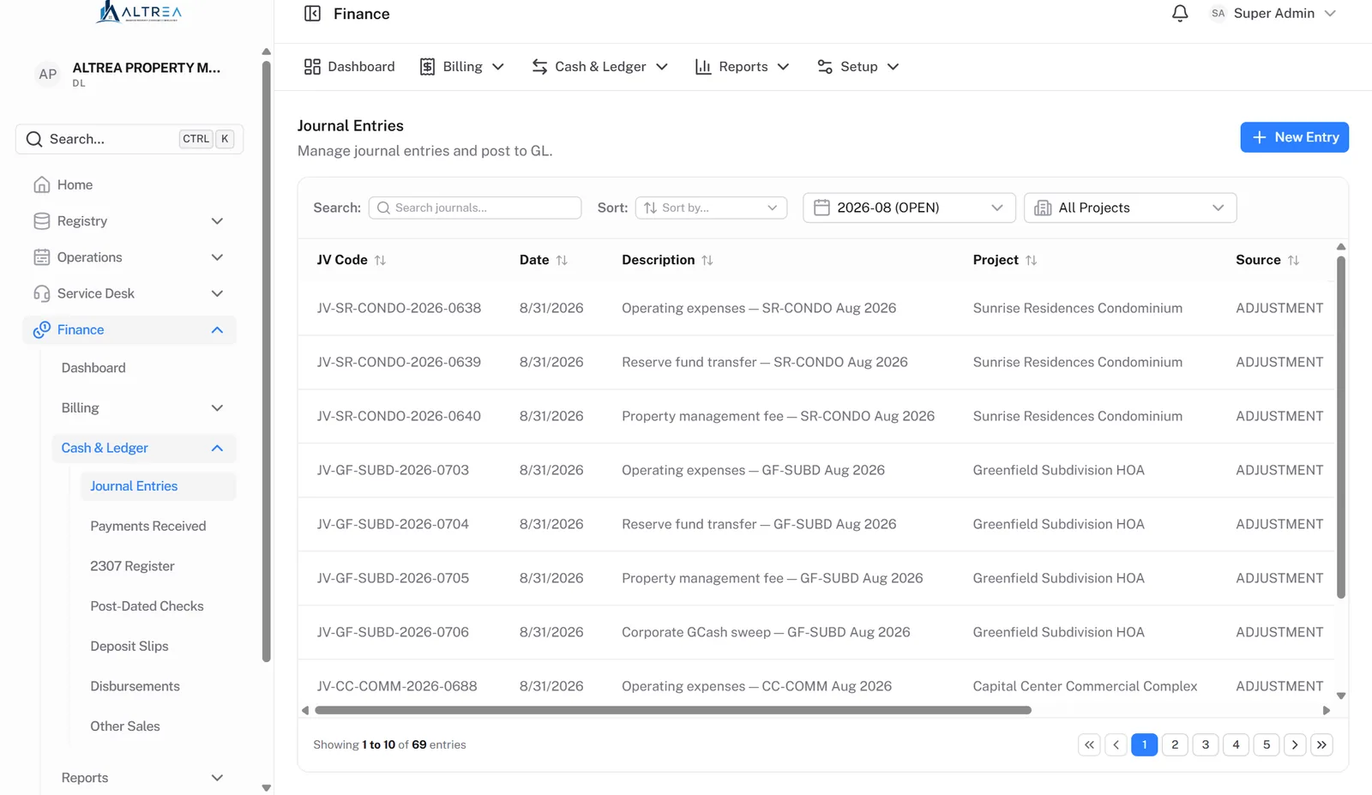Open the Billing top menu
This screenshot has height=795, width=1372.
[461, 67]
